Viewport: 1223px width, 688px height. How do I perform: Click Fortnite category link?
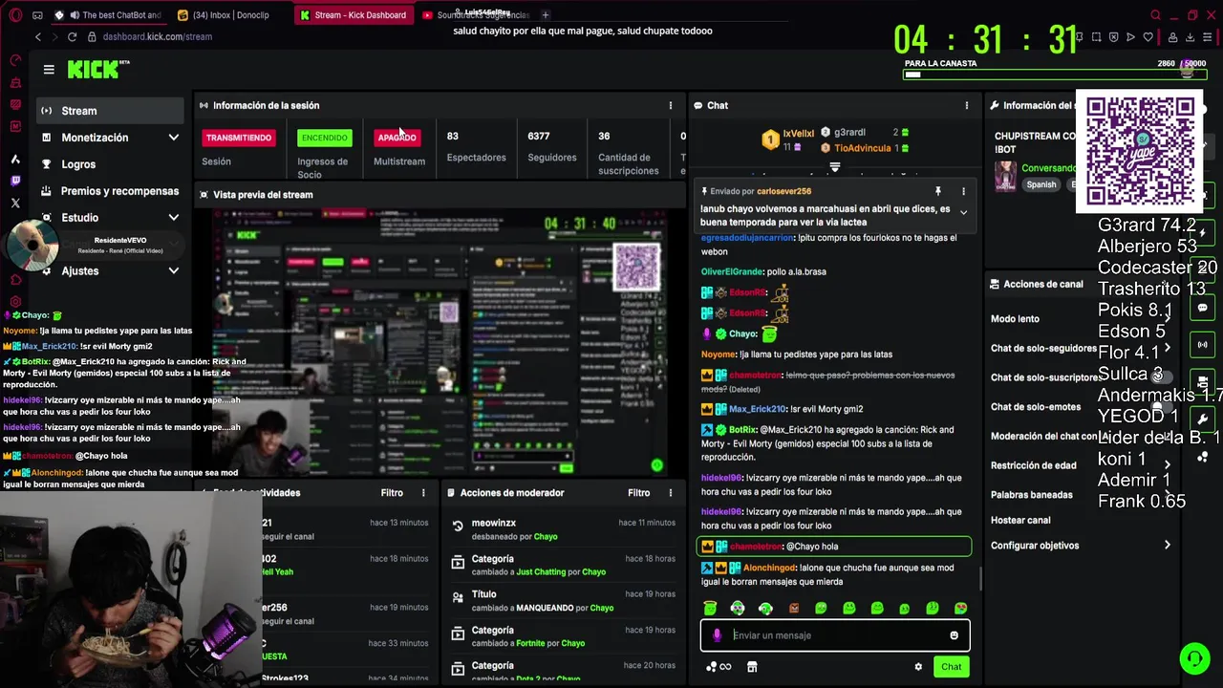(x=530, y=643)
